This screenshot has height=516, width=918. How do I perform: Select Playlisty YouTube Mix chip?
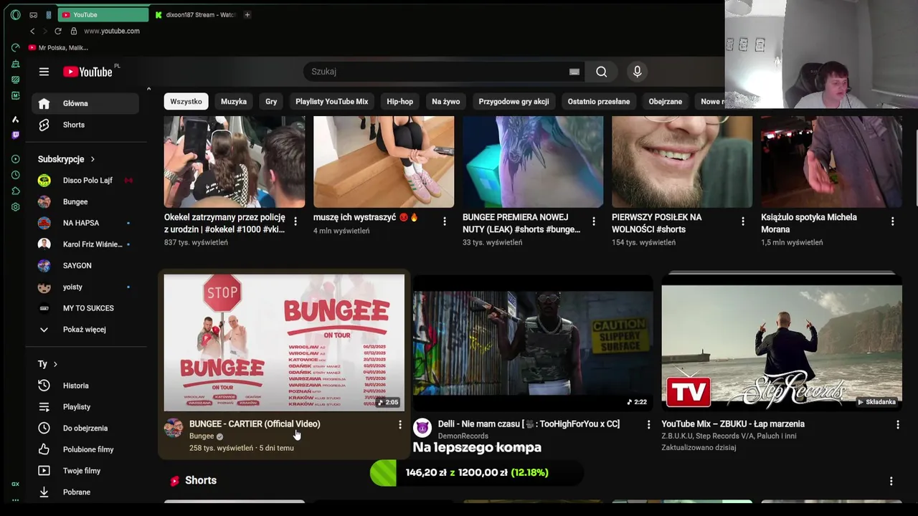click(332, 102)
